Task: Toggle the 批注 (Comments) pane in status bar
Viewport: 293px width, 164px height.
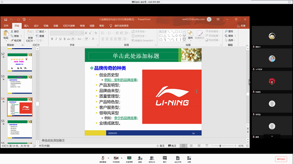Action: pyautogui.click(x=172, y=146)
